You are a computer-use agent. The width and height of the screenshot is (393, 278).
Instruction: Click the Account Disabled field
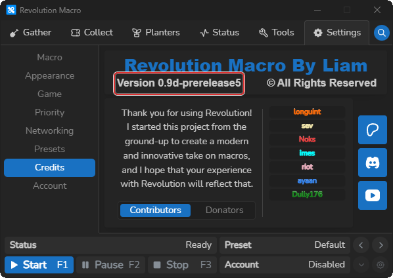(285, 264)
